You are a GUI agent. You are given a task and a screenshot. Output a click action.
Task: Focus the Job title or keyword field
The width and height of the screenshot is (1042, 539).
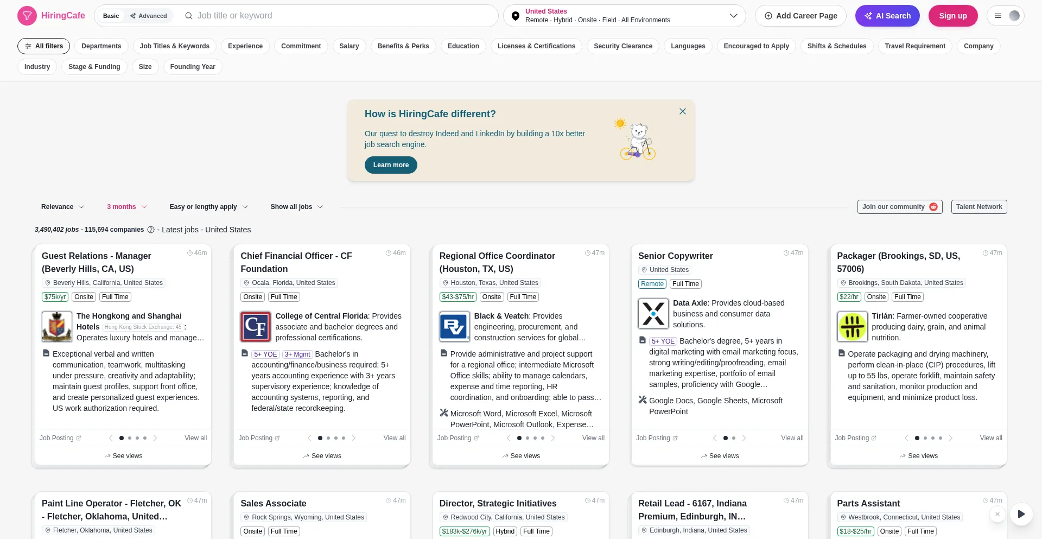click(x=345, y=16)
